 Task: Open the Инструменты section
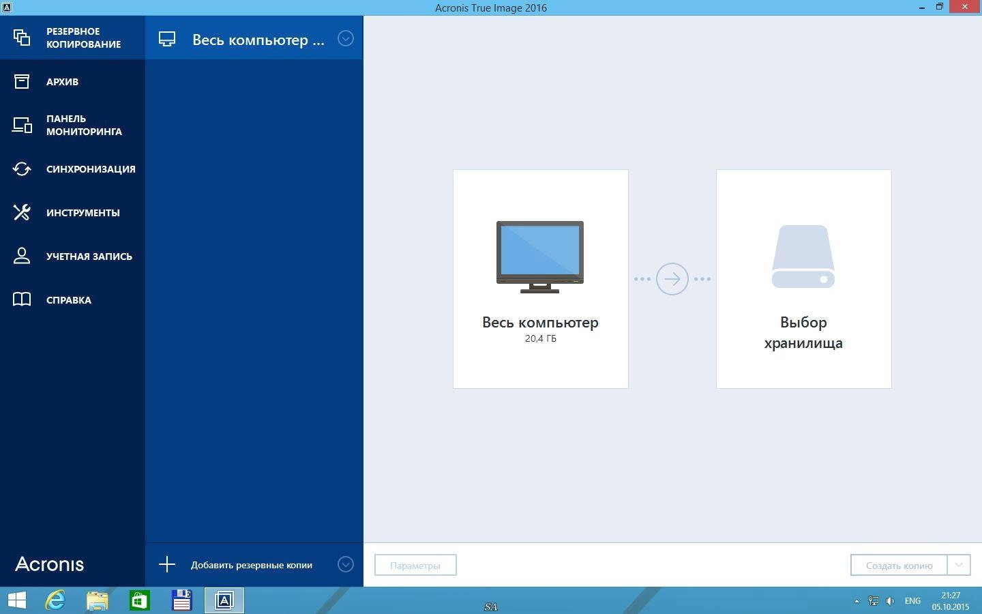click(72, 212)
